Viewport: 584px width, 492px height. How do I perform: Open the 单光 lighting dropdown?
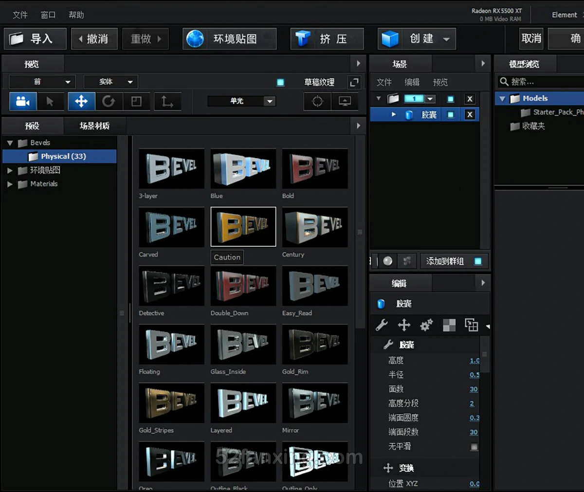pos(242,101)
